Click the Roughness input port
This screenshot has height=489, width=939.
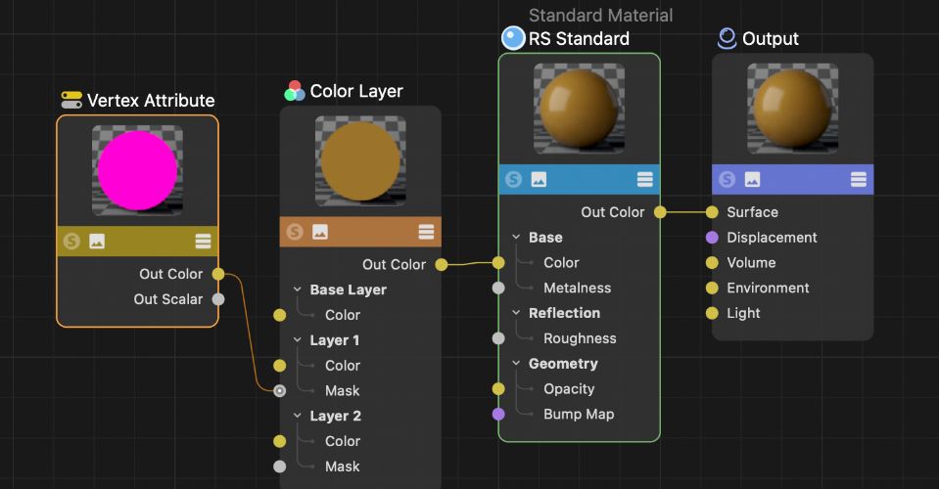(498, 338)
